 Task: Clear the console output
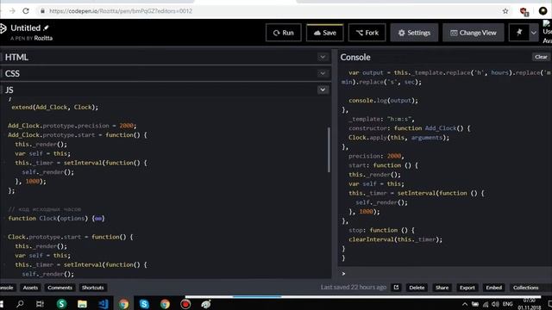click(541, 57)
